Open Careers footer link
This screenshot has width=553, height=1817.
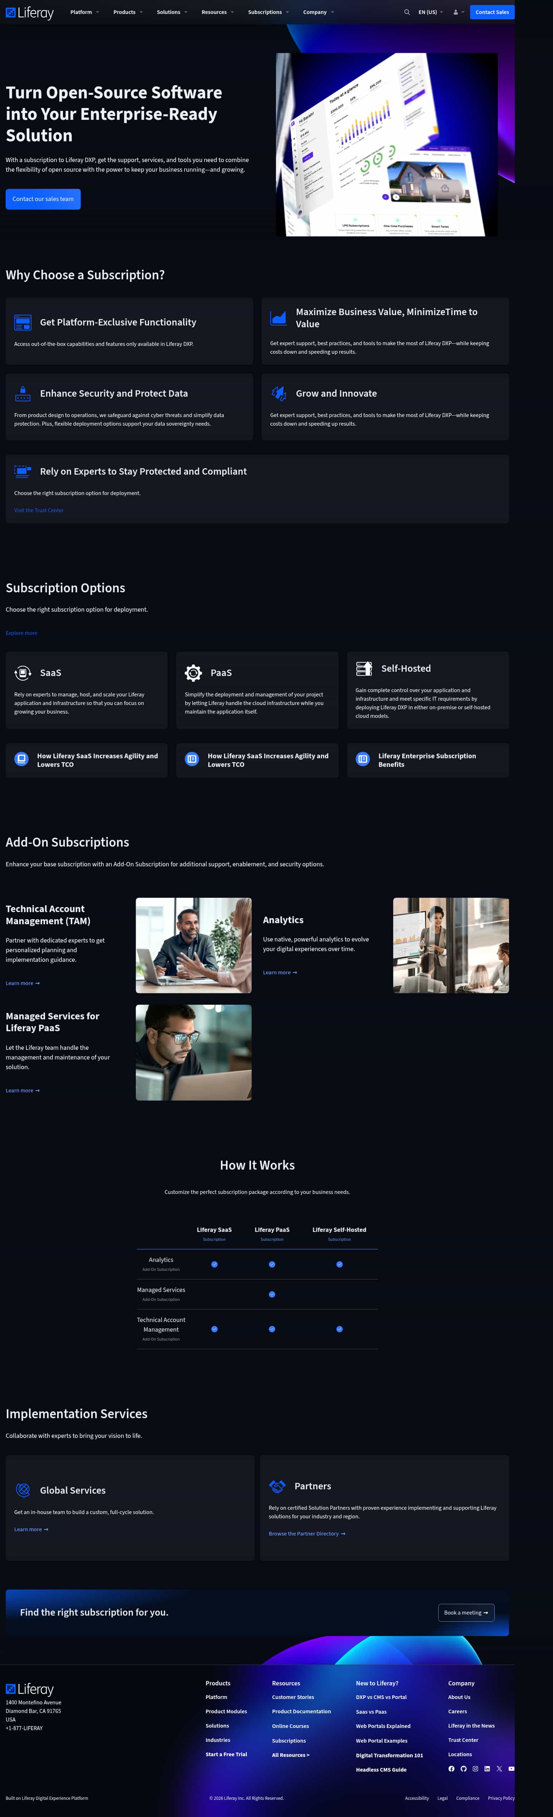(x=457, y=1711)
